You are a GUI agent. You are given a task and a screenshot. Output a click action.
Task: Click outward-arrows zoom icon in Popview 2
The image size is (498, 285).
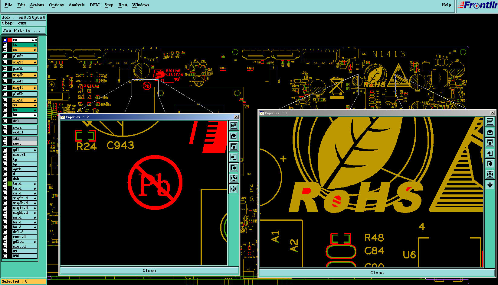click(234, 189)
